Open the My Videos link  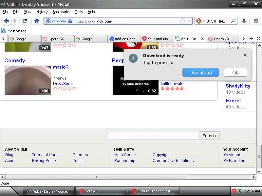coord(232,155)
